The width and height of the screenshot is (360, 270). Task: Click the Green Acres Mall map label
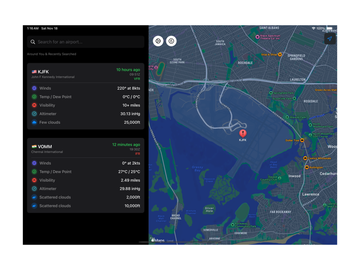[326, 90]
